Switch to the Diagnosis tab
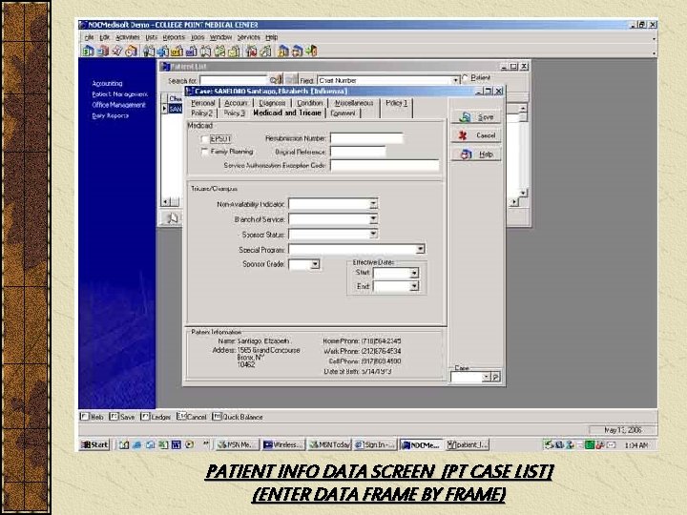This screenshot has height=515, width=687. point(272,103)
